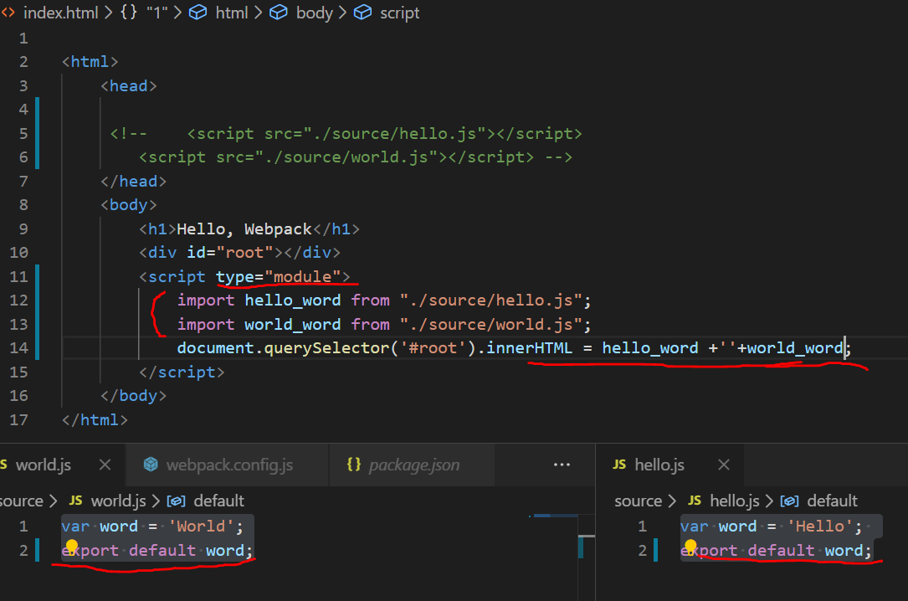This screenshot has width=908, height=601.
Task: Open the editor More Actions ellipsis menu
Action: 562,465
